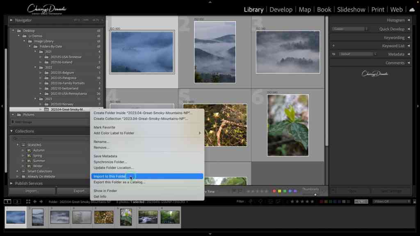The height and width of the screenshot is (236, 420).
Task: Open the Print module
Action: 378,10
